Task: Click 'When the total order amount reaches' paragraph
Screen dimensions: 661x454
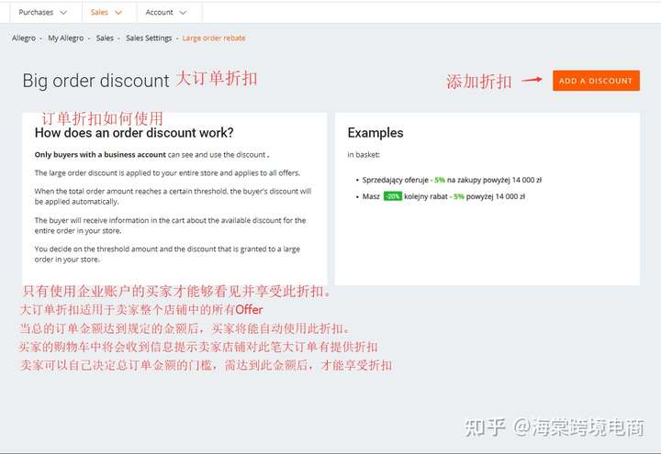Action: pos(173,196)
